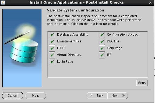Click the Java icon in the title bar
Viewport: 155px width, 103px height.
3,2
